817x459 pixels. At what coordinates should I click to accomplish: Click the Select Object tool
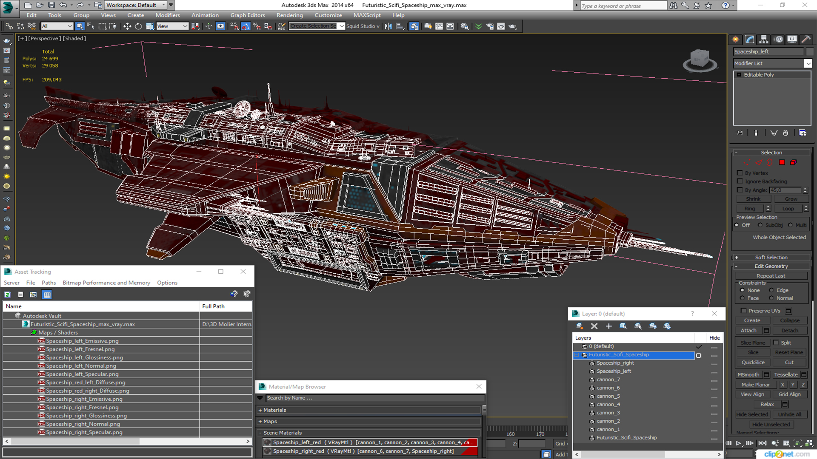pyautogui.click(x=80, y=26)
